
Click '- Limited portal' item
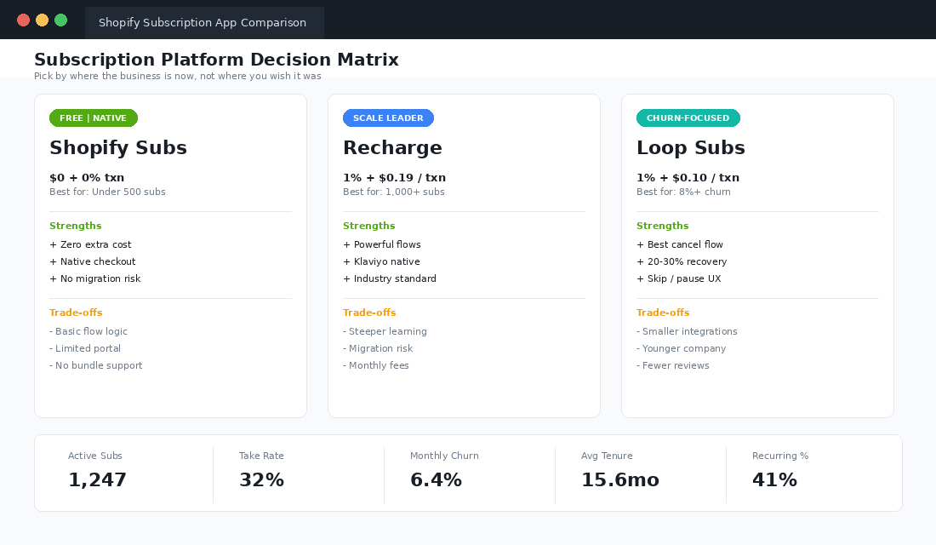click(x=85, y=348)
